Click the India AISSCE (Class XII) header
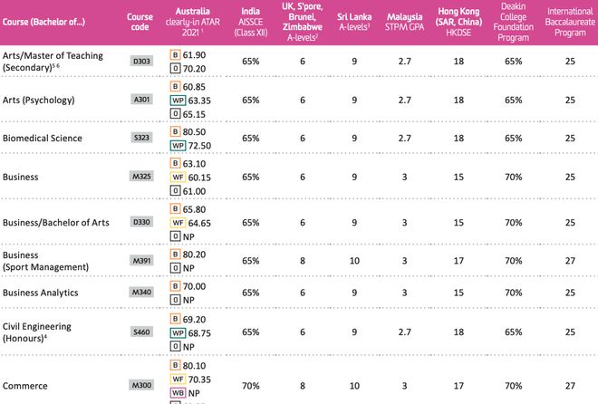This screenshot has width=598, height=404. (251, 22)
